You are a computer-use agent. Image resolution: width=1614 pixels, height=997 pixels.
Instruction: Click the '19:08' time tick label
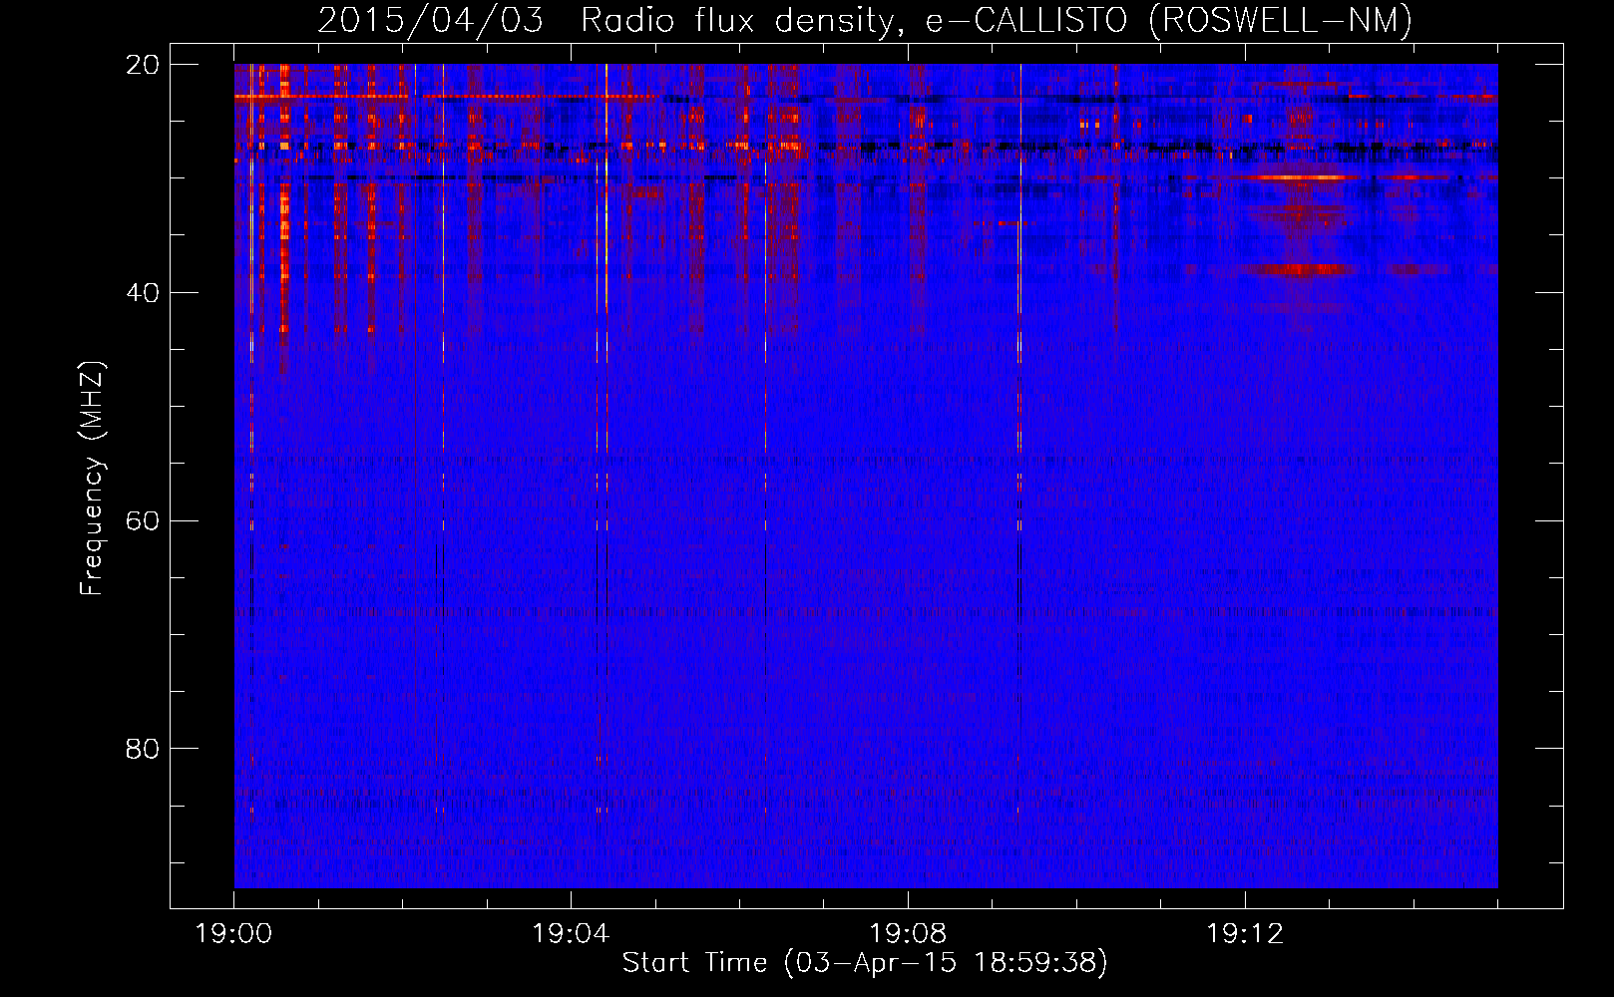pos(908,933)
